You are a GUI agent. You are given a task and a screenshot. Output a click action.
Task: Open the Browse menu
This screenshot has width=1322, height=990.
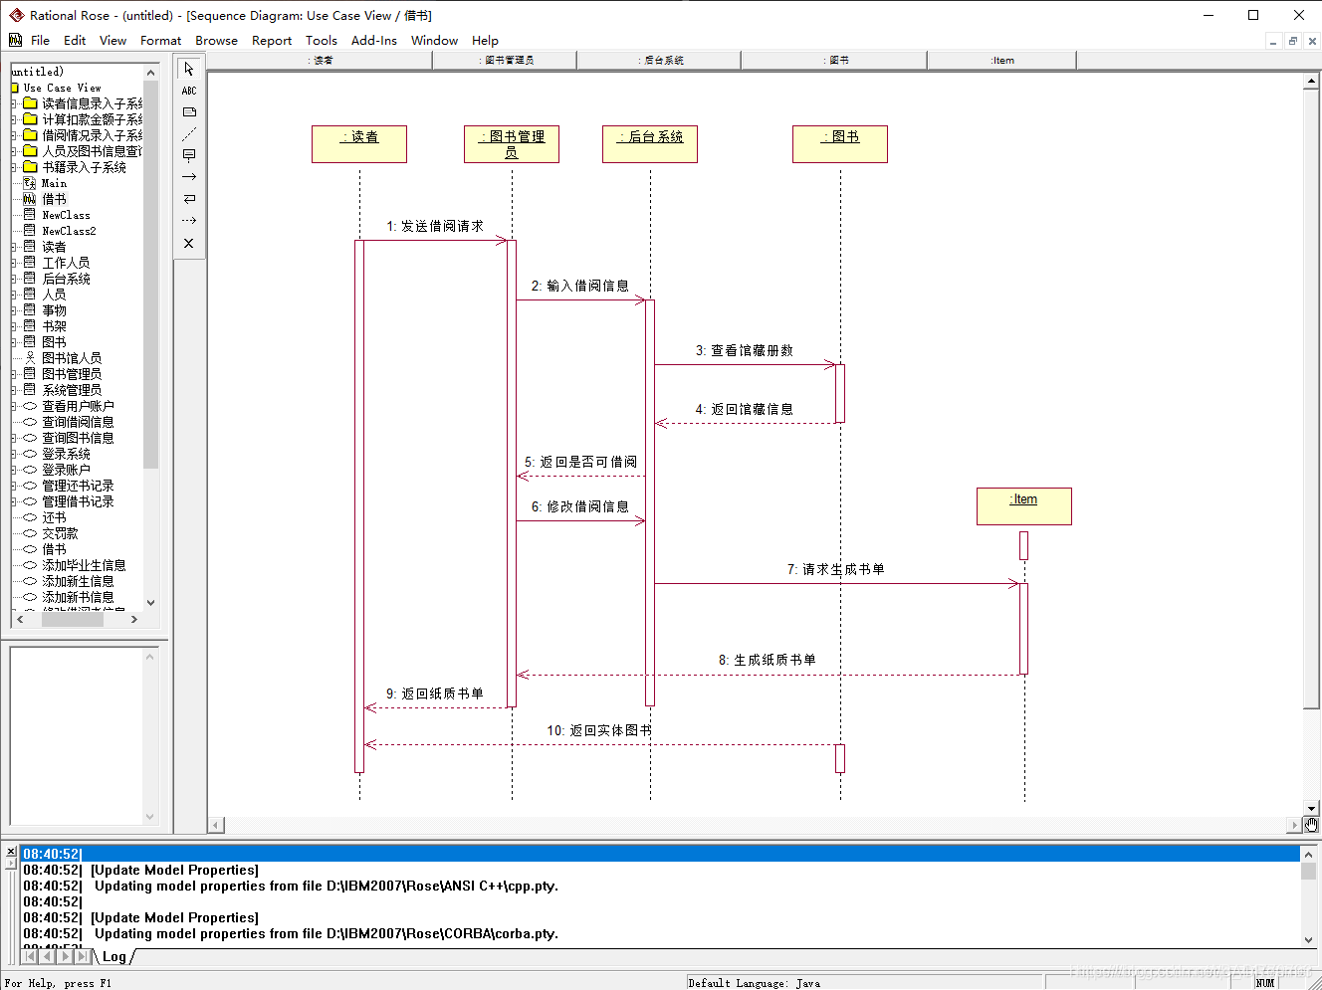pyautogui.click(x=216, y=41)
